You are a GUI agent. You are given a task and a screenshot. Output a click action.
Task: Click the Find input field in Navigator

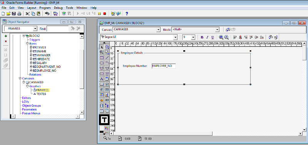pyautogui.click(x=57, y=29)
